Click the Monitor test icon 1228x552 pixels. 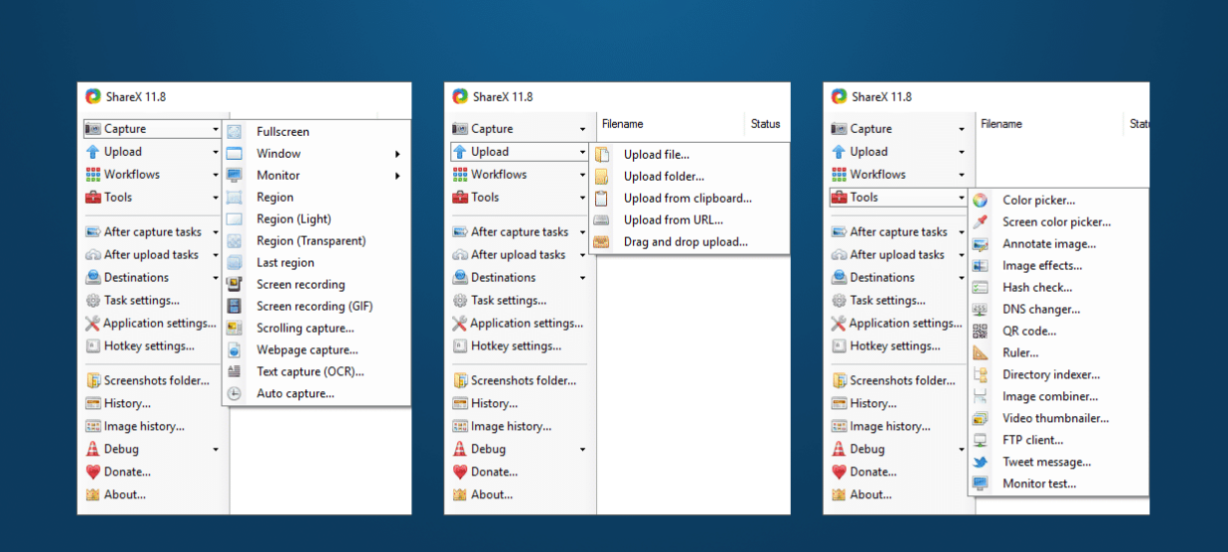(981, 483)
